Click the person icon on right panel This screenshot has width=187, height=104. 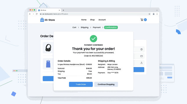(141, 63)
